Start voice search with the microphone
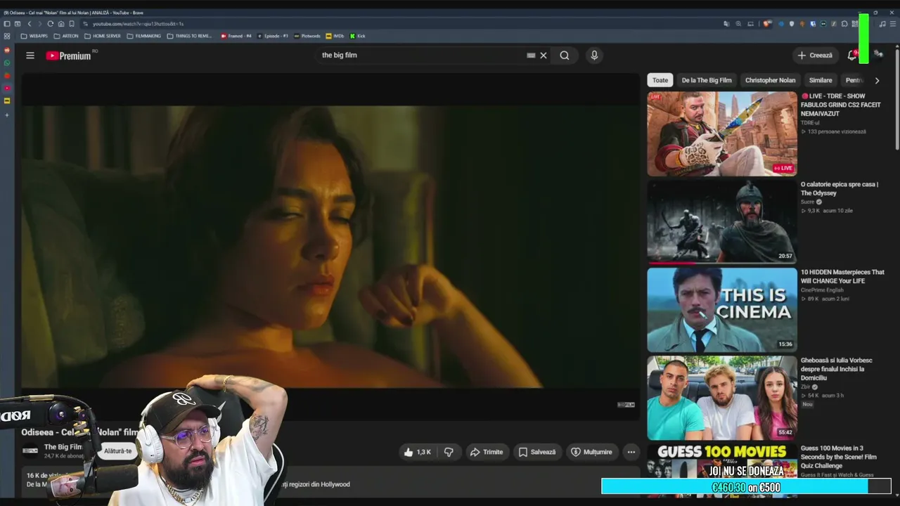Viewport: 900px width, 506px height. pos(594,56)
